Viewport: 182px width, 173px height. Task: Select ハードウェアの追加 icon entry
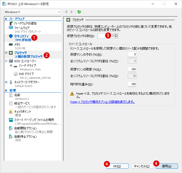pyautogui.click(x=11, y=23)
